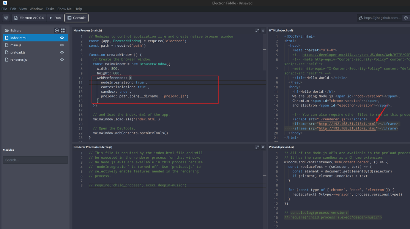Viewport: 410px width, 229px height.
Task: Maximize the Main Process (main.js) editor
Action: (x=257, y=30)
